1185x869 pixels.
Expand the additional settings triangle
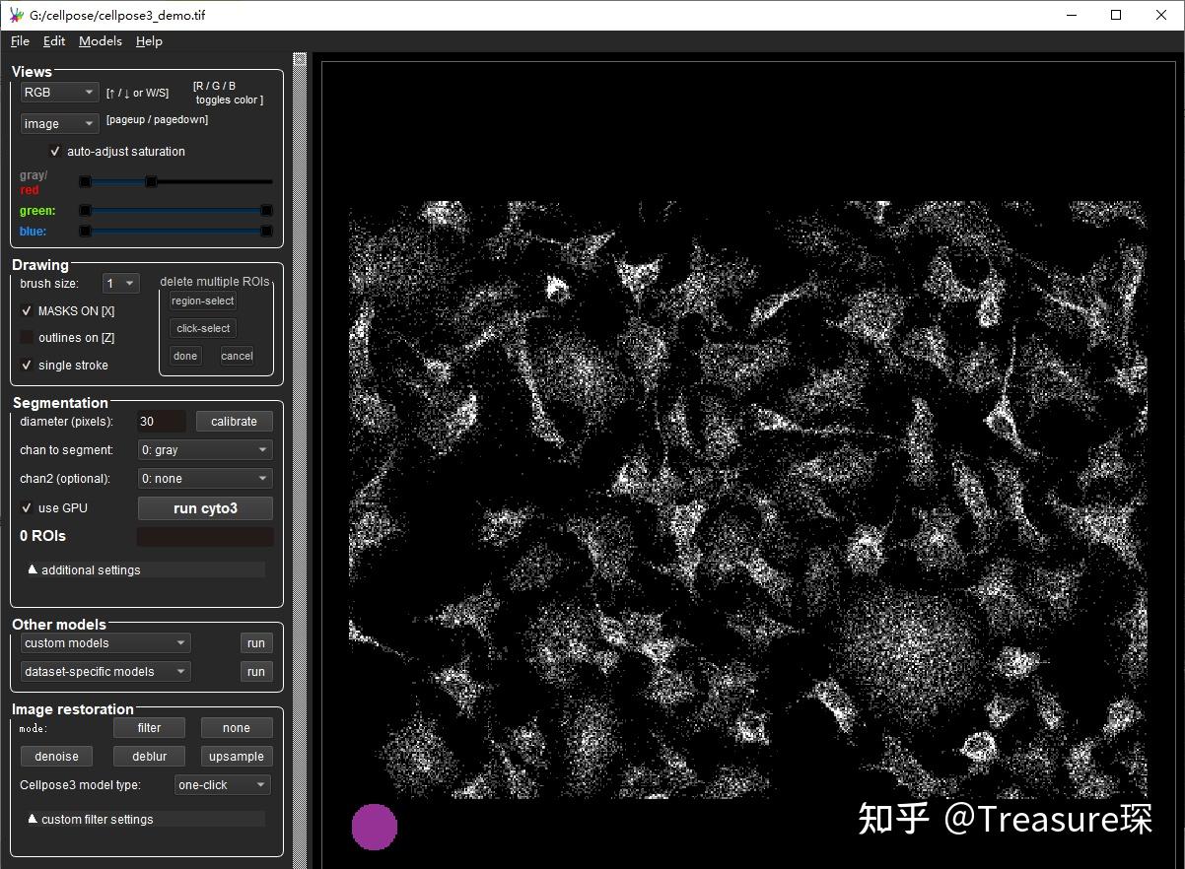click(x=33, y=569)
